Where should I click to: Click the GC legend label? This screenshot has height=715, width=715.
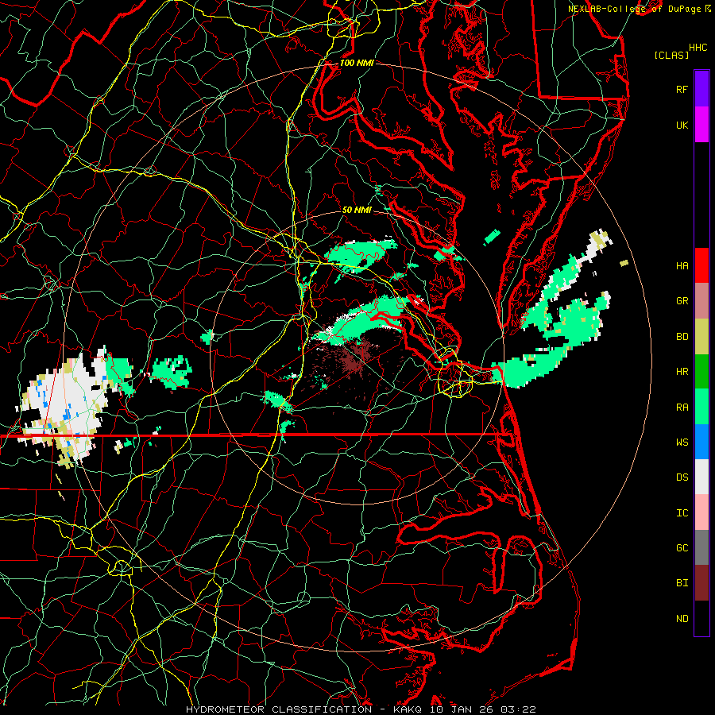pos(682,548)
